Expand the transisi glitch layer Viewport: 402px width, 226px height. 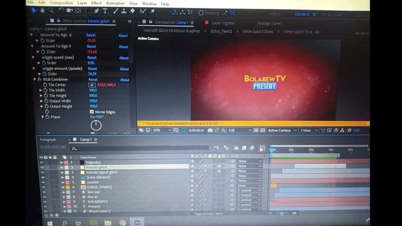62,167
